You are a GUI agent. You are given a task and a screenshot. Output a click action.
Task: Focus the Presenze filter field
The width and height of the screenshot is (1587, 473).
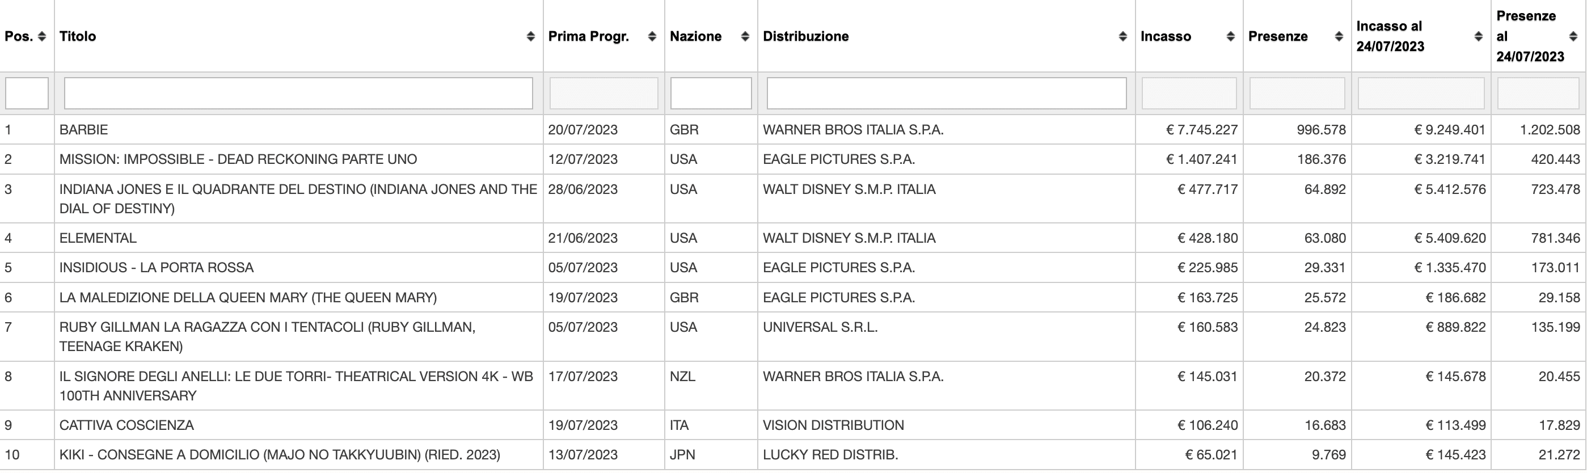point(1297,94)
